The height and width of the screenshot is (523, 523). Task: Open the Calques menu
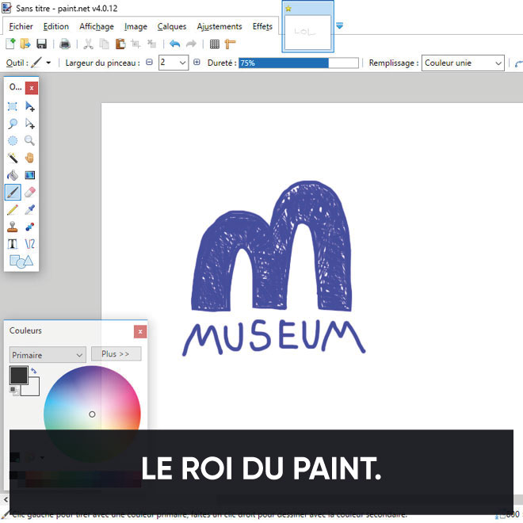172,26
